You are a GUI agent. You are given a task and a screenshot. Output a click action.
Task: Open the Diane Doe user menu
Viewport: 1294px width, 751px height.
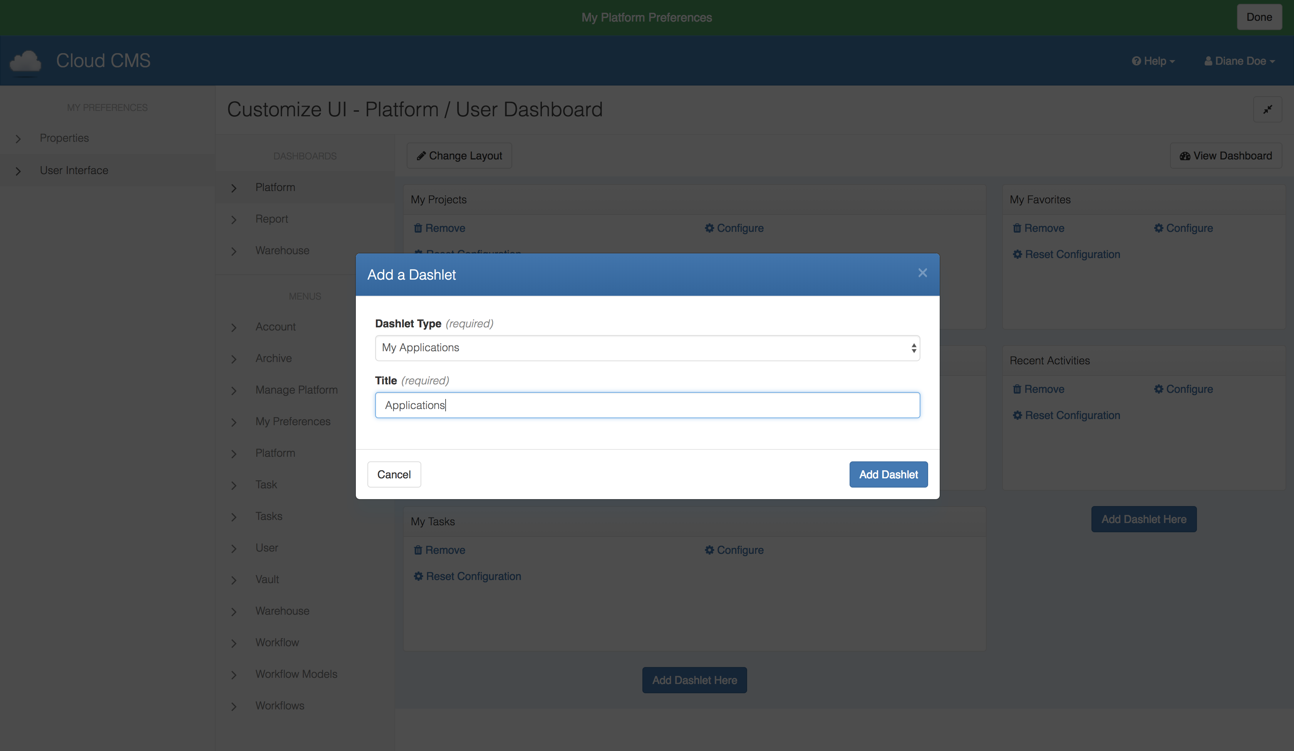click(x=1240, y=61)
